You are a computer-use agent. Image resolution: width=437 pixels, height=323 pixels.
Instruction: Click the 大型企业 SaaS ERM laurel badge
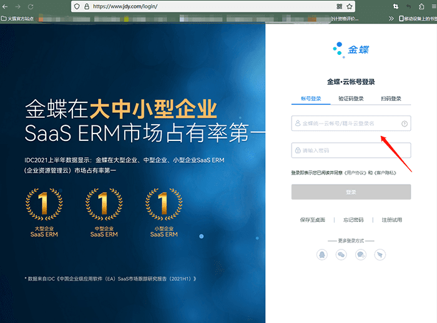coord(44,213)
